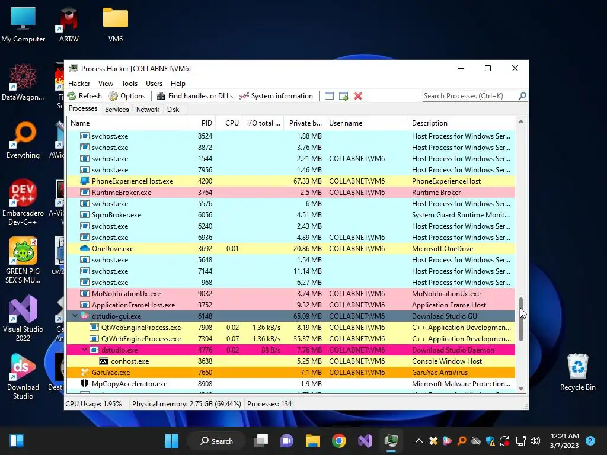Focus the Search Processes input field
This screenshot has width=607, height=455.
(469, 96)
